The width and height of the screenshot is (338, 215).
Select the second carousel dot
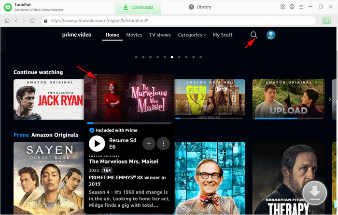(143, 57)
